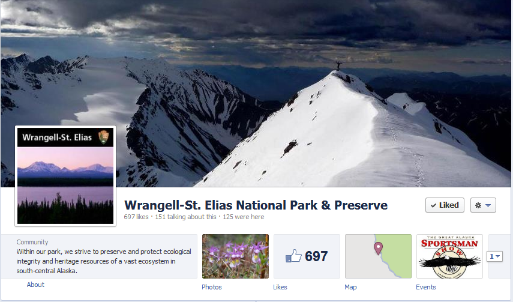Click the Wrangell-St. Elias profile picture
This screenshot has height=302, width=513.
65,176
